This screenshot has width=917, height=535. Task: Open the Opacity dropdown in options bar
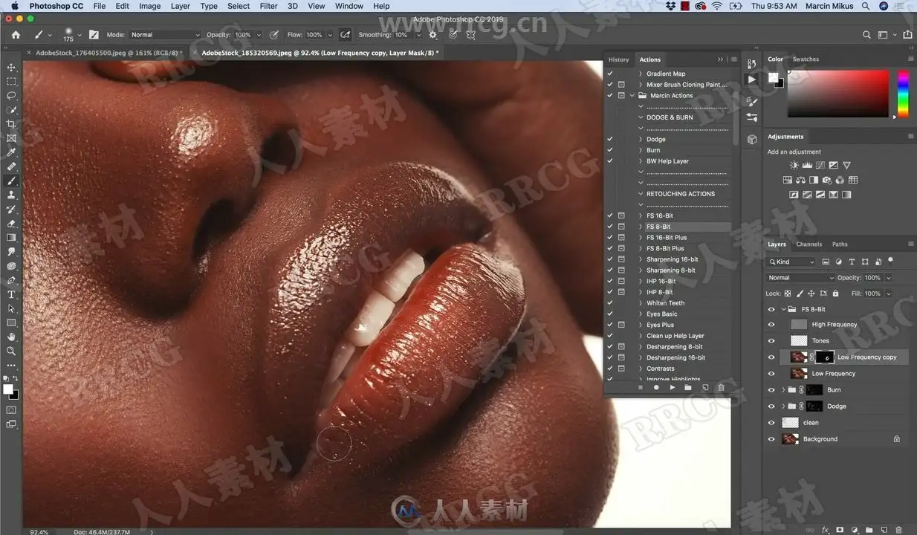(259, 35)
